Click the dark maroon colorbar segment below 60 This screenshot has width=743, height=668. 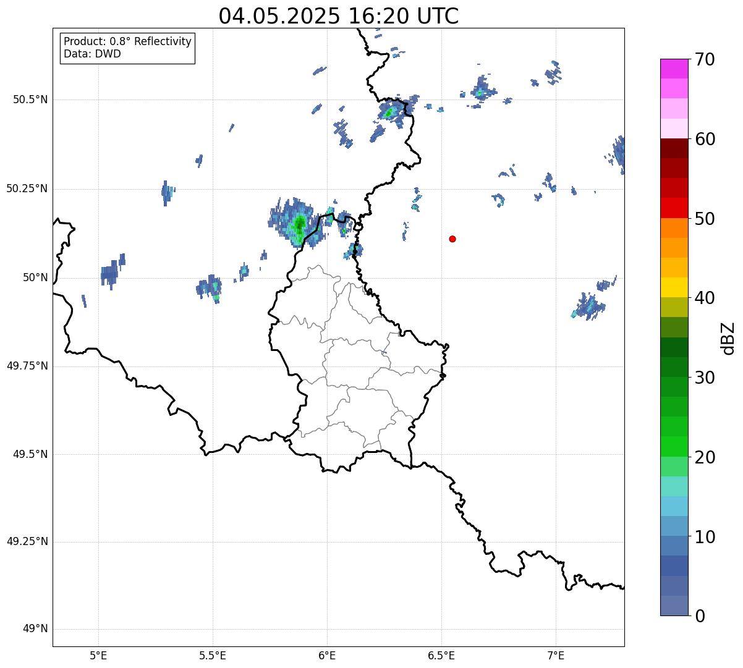(674, 148)
